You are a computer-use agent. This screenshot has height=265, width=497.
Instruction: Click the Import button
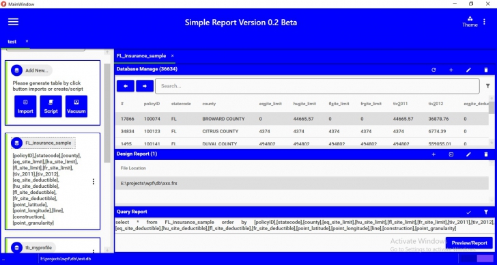click(x=25, y=106)
